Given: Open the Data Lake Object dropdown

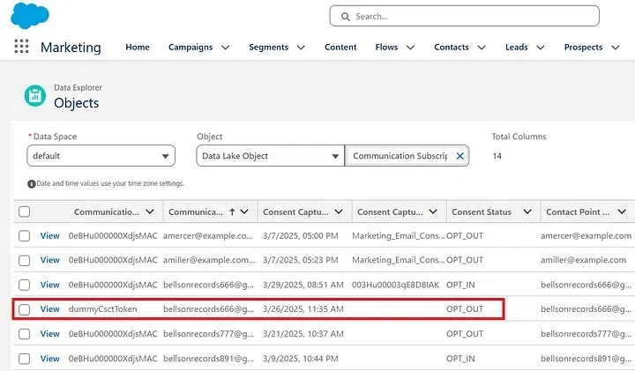Looking at the screenshot, I should [270, 156].
